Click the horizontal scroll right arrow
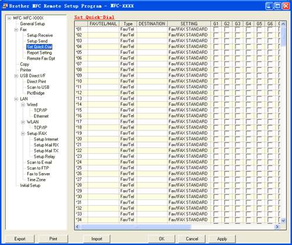 tap(277, 227)
